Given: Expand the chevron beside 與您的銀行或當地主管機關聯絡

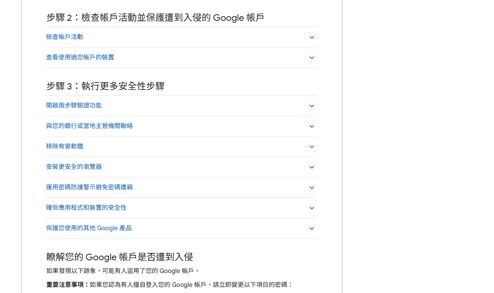Looking at the screenshot, I should coord(312,126).
